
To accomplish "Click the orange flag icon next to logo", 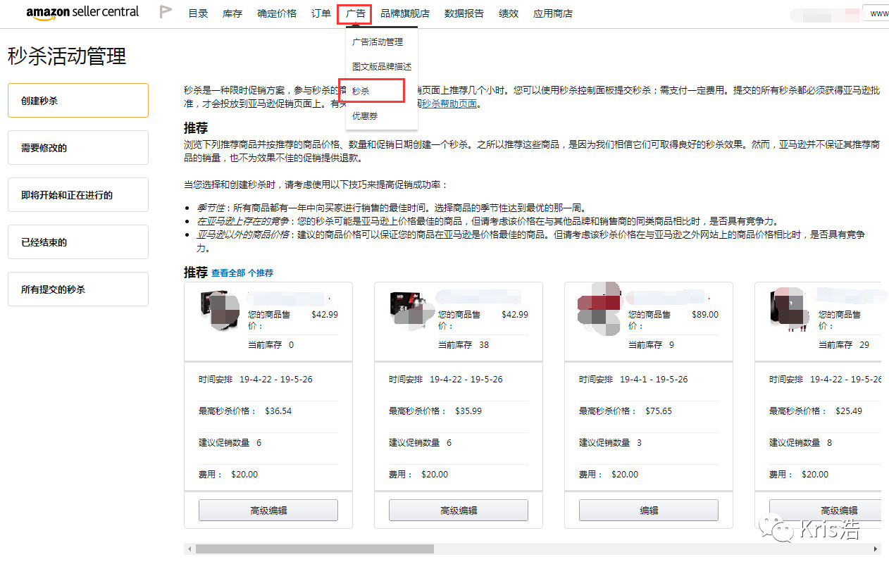I will point(166,11).
